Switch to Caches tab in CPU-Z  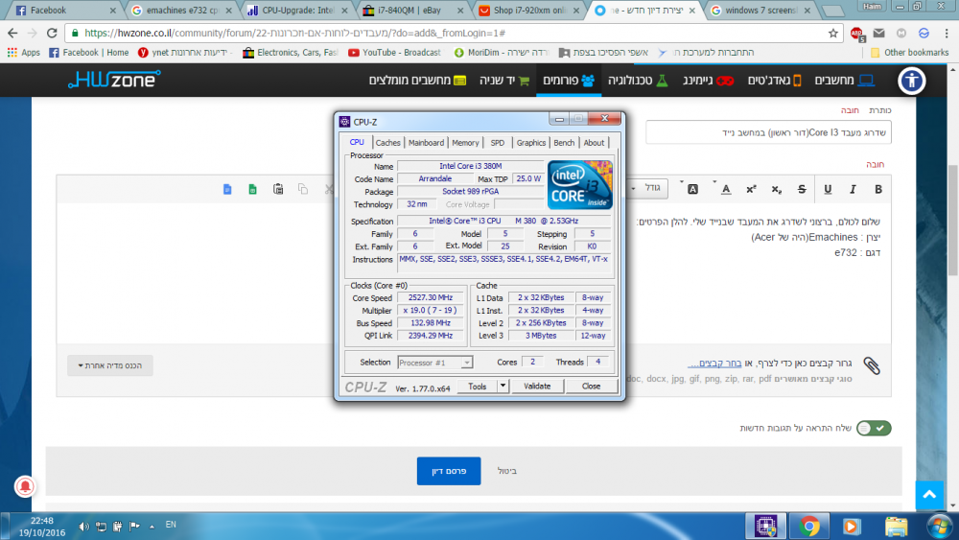coord(387,143)
